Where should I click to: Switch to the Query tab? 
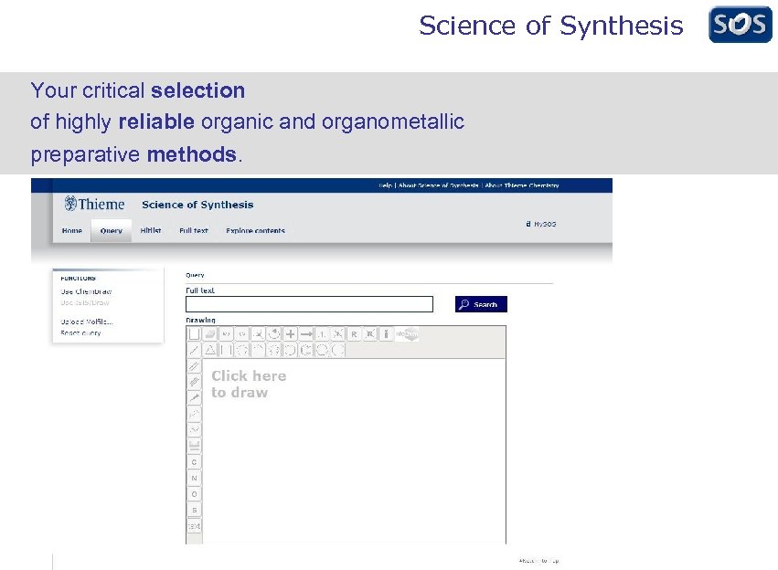click(x=112, y=230)
